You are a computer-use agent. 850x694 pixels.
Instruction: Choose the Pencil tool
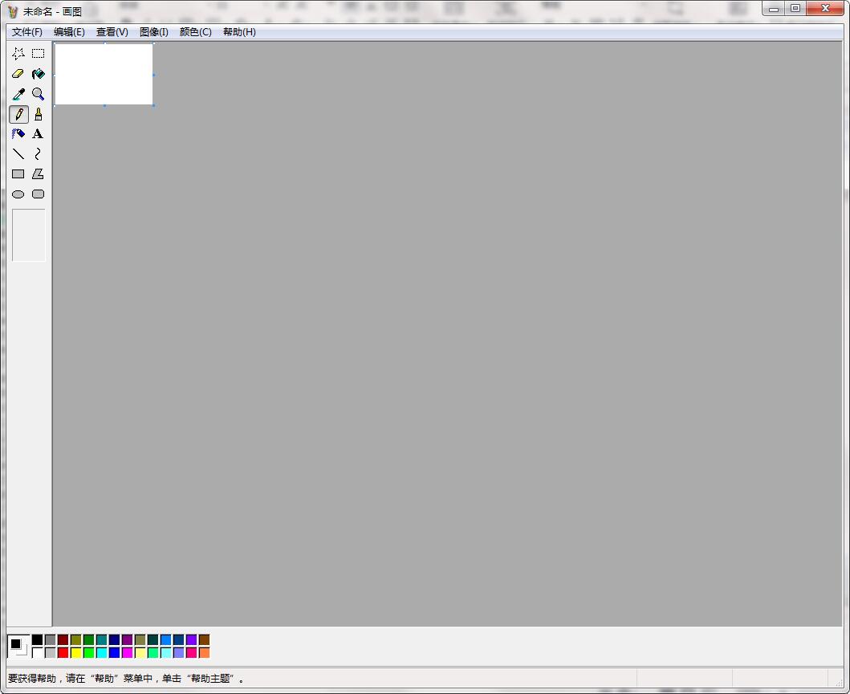point(18,113)
